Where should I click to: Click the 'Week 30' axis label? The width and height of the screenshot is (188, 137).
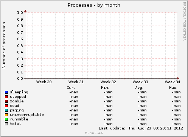click(x=44, y=82)
